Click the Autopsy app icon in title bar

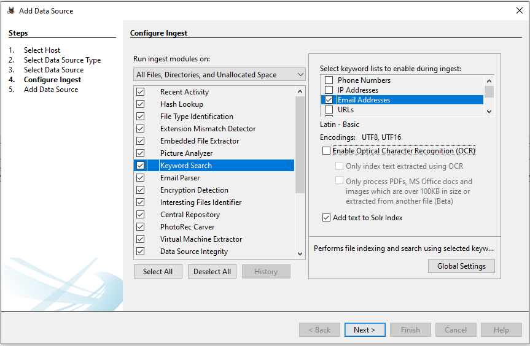(x=10, y=10)
